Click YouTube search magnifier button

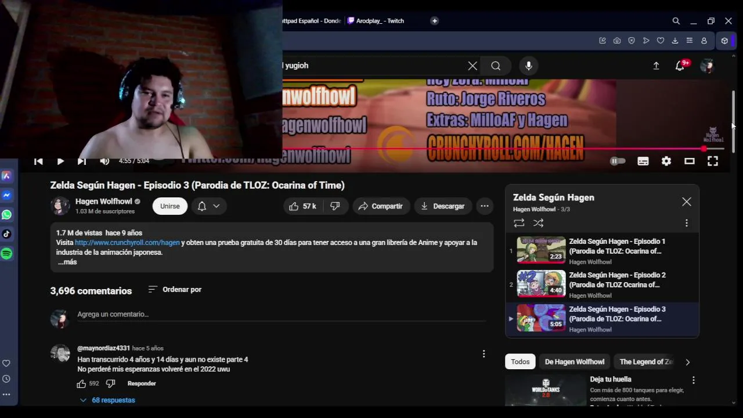point(496,66)
